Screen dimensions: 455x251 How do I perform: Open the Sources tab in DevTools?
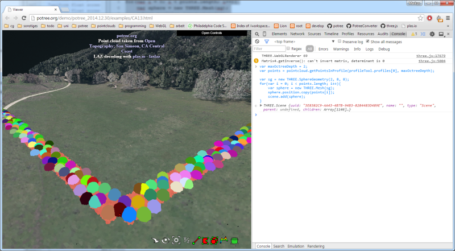point(315,34)
